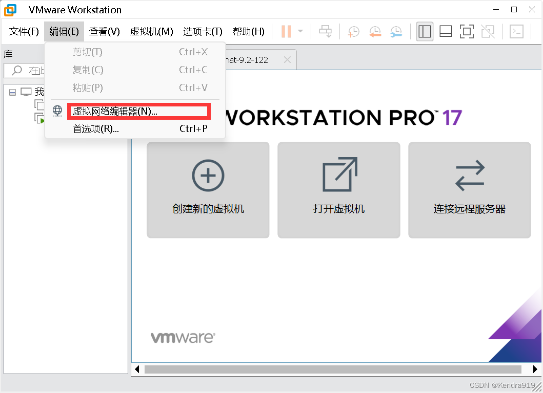Viewport: 543px width, 393px height.
Task: Close the nat-9.2-122 tab
Action: click(287, 60)
